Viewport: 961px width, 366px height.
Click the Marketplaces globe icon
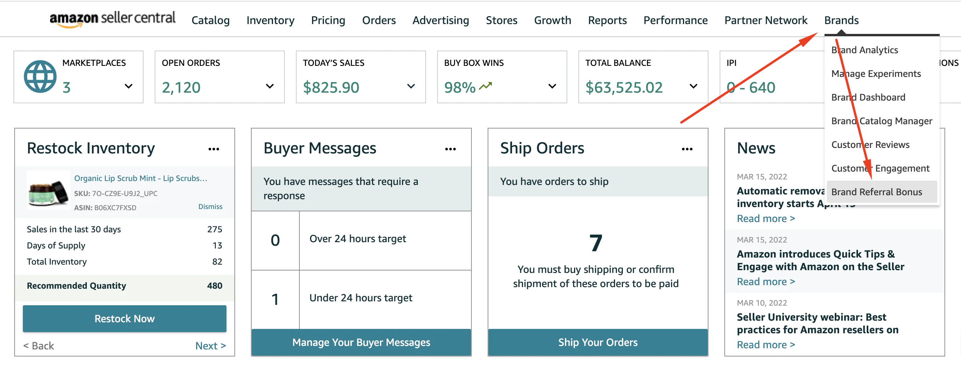point(40,77)
